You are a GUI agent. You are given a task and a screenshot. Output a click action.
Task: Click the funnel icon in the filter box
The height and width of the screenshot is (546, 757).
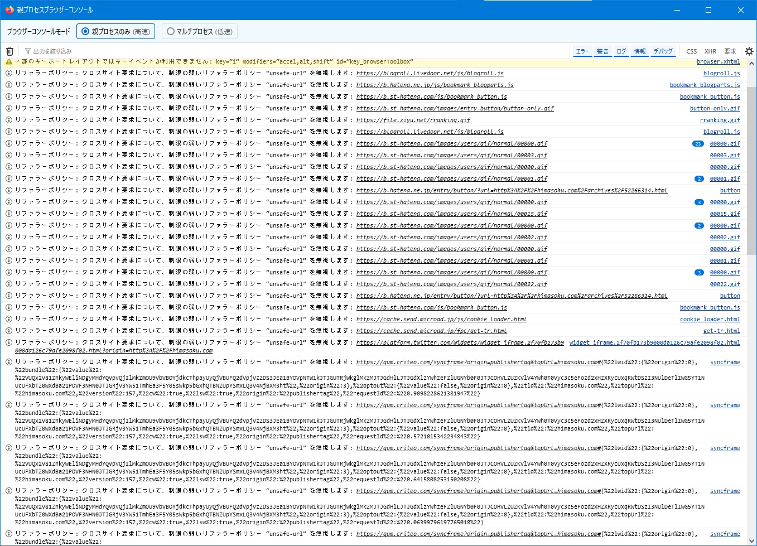pos(27,51)
